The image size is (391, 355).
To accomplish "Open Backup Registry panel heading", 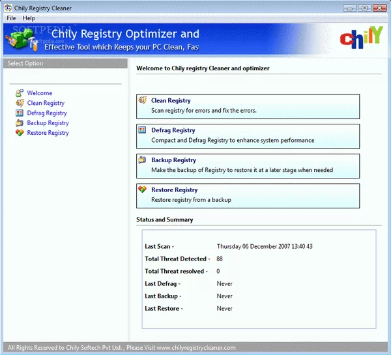I will click(x=173, y=160).
